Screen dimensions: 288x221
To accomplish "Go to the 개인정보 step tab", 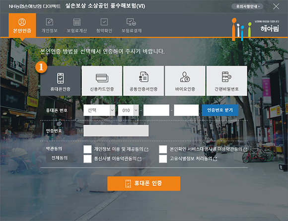I will (50, 25).
